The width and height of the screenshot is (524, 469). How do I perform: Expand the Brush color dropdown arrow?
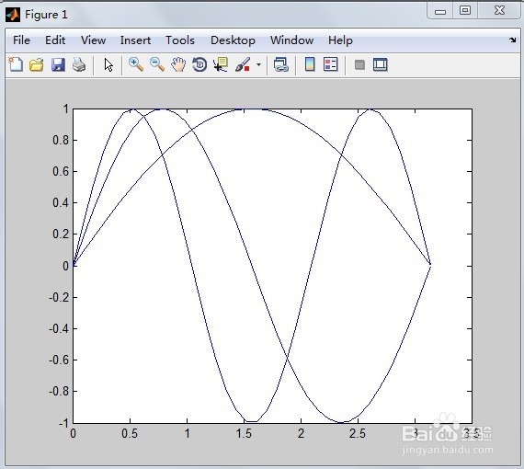258,64
